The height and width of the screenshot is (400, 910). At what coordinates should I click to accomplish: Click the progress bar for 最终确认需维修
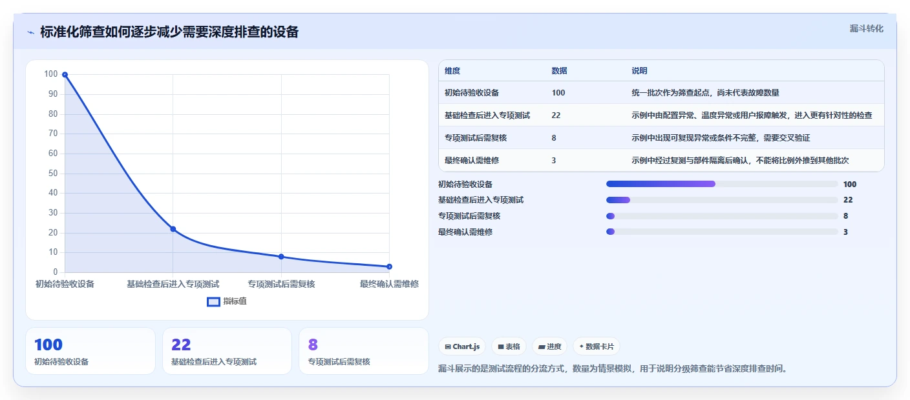click(x=722, y=232)
